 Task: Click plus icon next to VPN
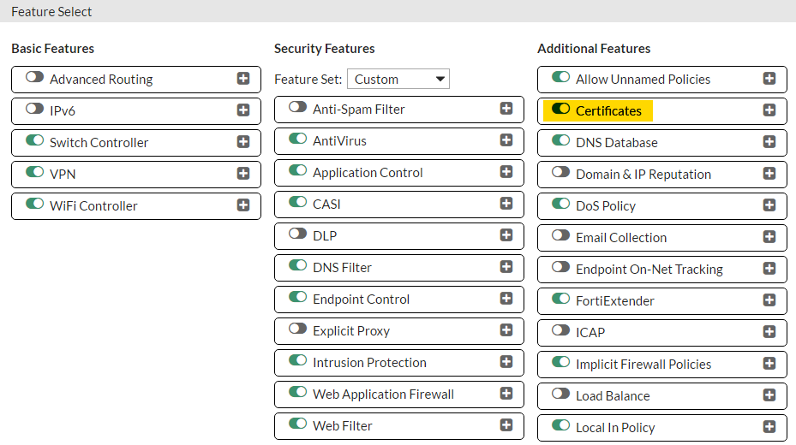click(243, 174)
